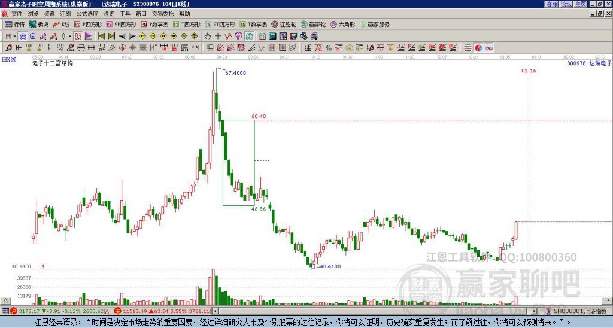Click the red pencil drawing tool
Screen dimensions: 613x328
point(8,48)
